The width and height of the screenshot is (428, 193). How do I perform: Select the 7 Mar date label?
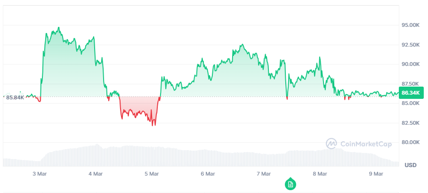click(x=264, y=174)
